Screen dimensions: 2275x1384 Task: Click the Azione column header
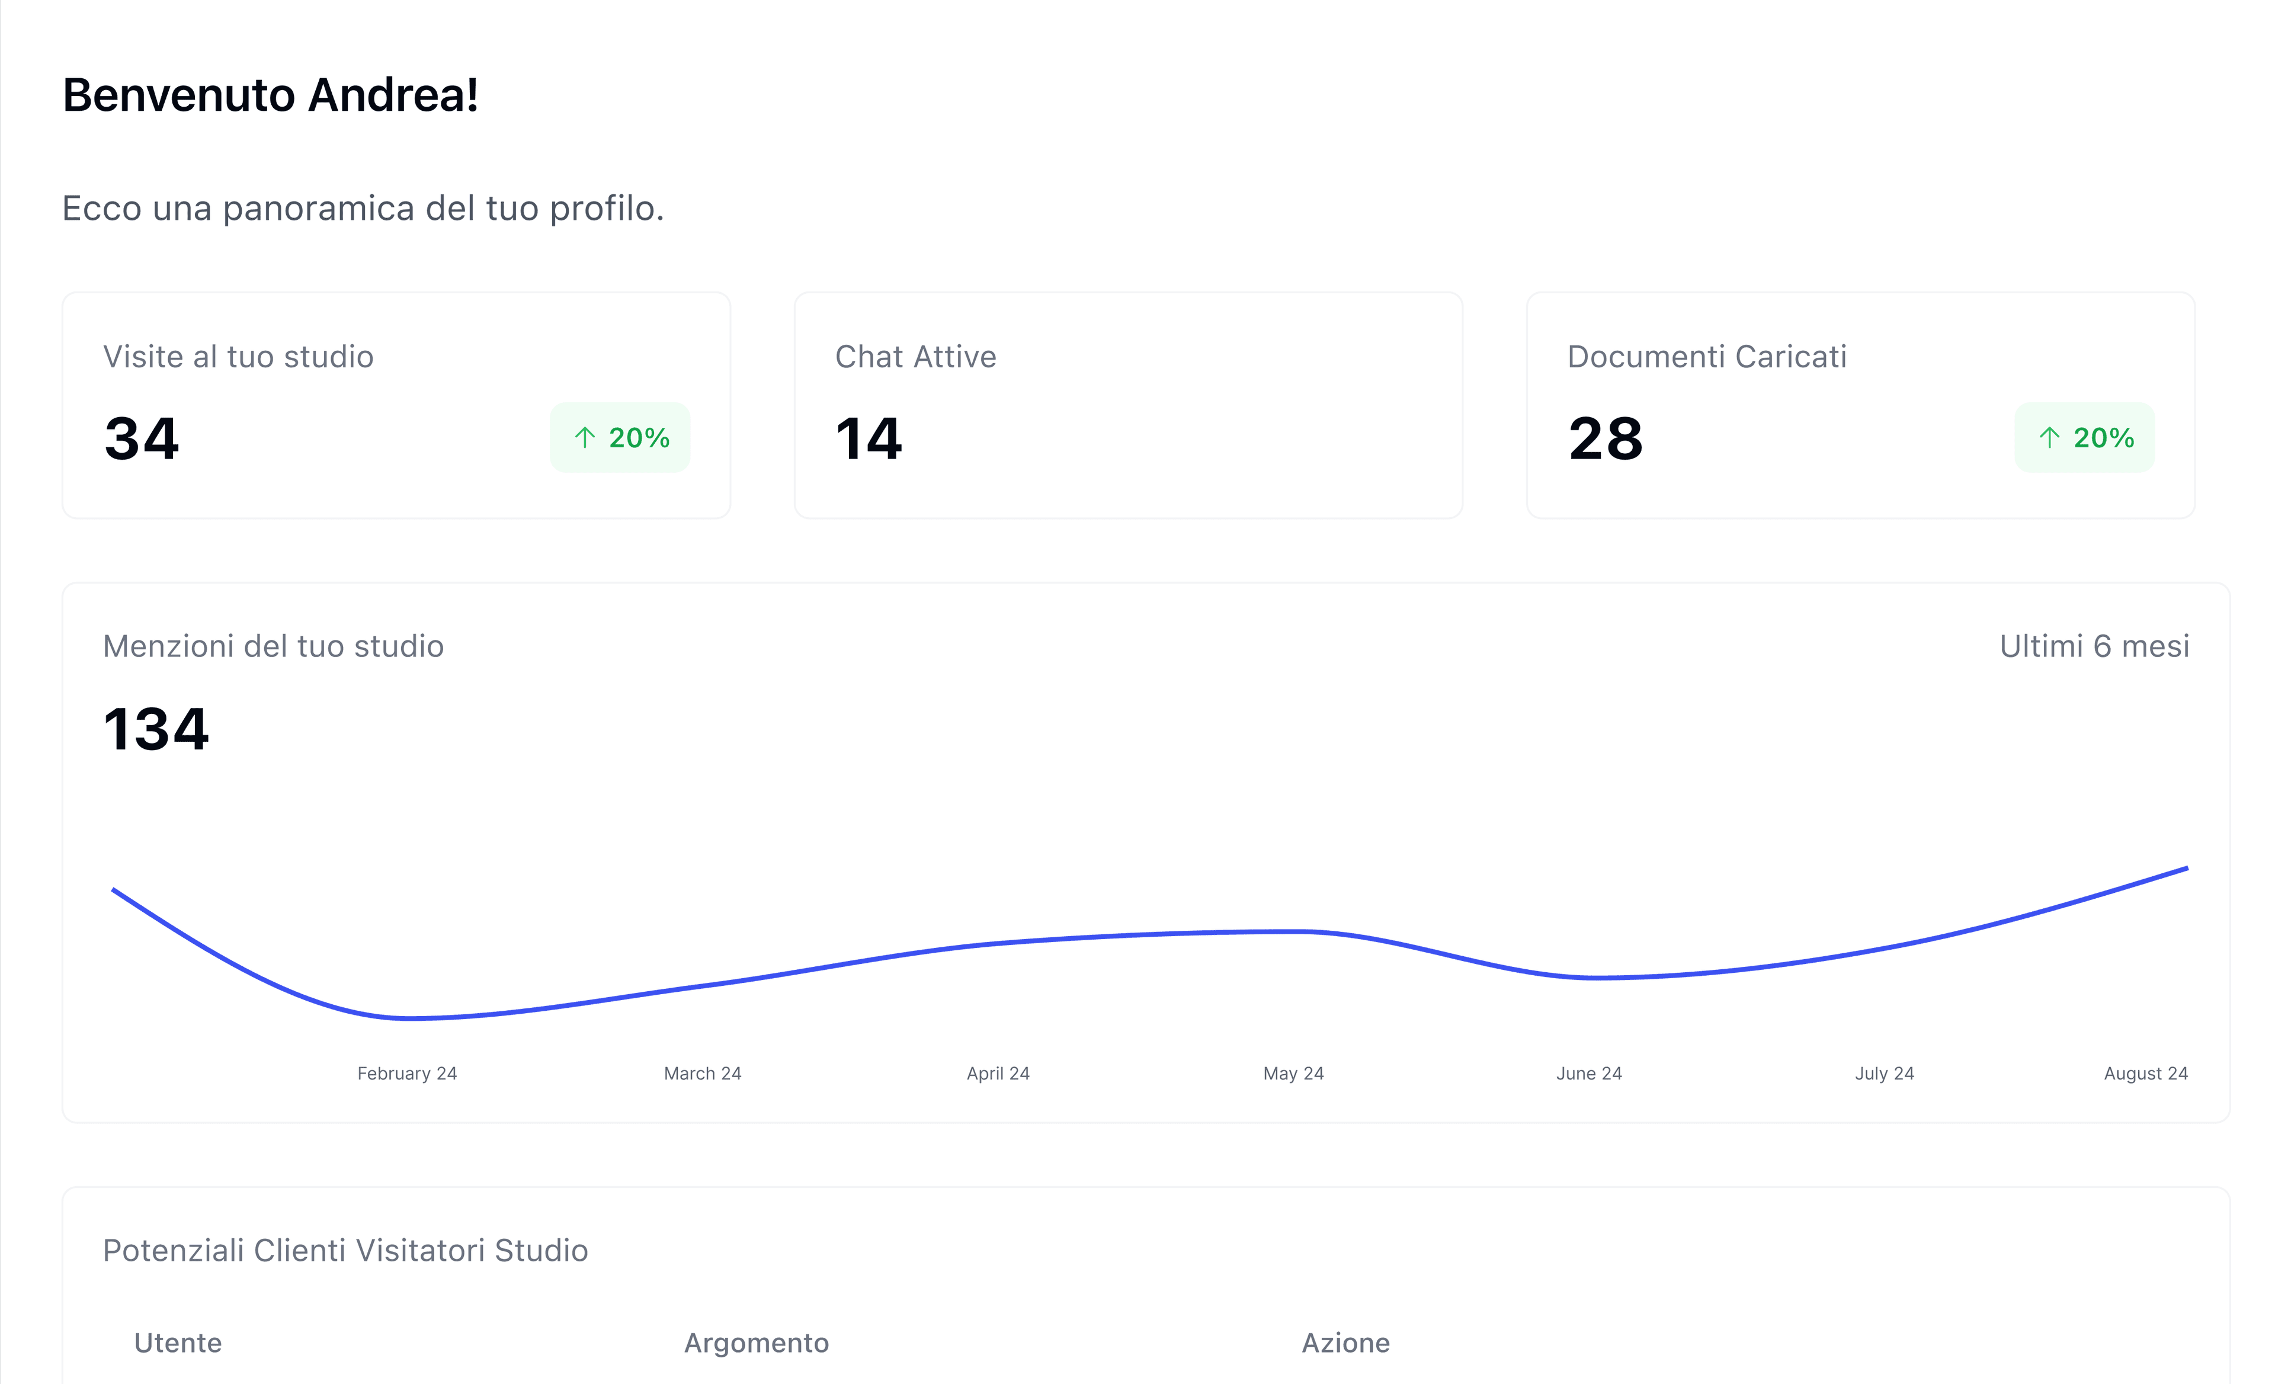click(x=1346, y=1343)
